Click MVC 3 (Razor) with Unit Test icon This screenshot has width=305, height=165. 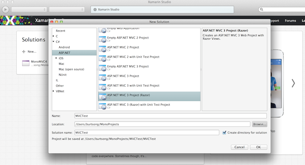pyautogui.click(x=103, y=106)
